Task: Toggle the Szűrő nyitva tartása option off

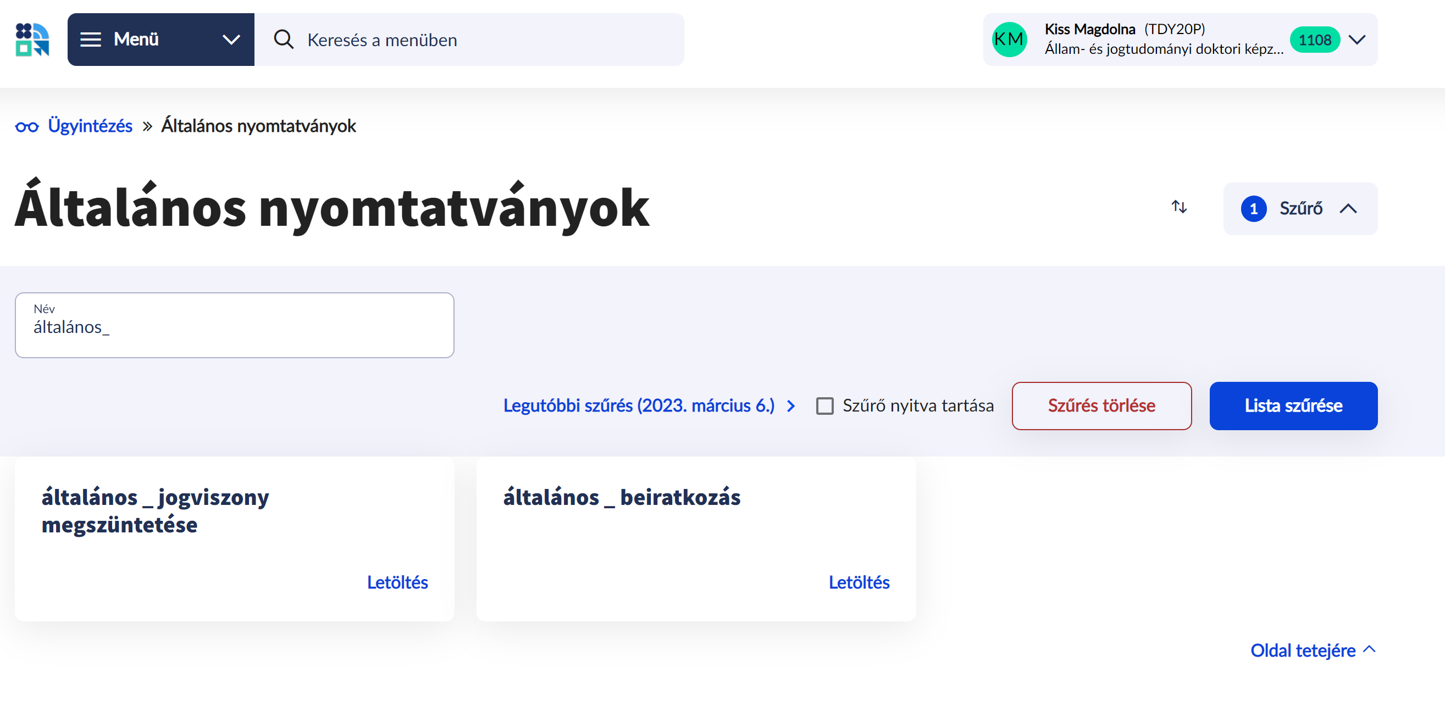Action: [x=824, y=406]
